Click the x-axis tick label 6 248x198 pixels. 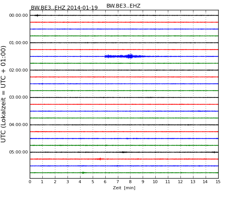coord(105,182)
